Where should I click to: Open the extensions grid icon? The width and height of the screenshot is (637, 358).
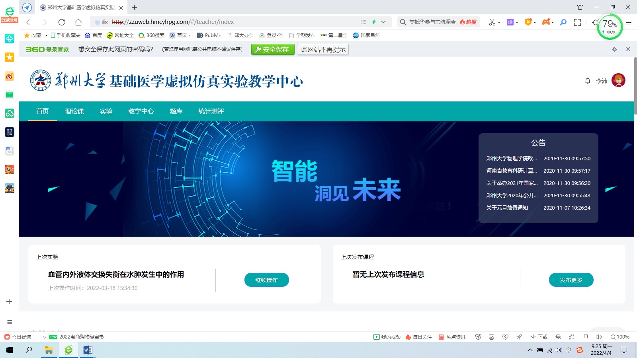coord(577,22)
